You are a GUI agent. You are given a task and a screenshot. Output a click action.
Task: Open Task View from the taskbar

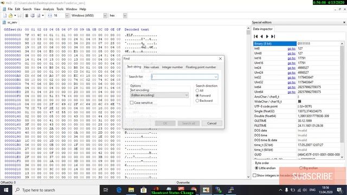pos(106,190)
